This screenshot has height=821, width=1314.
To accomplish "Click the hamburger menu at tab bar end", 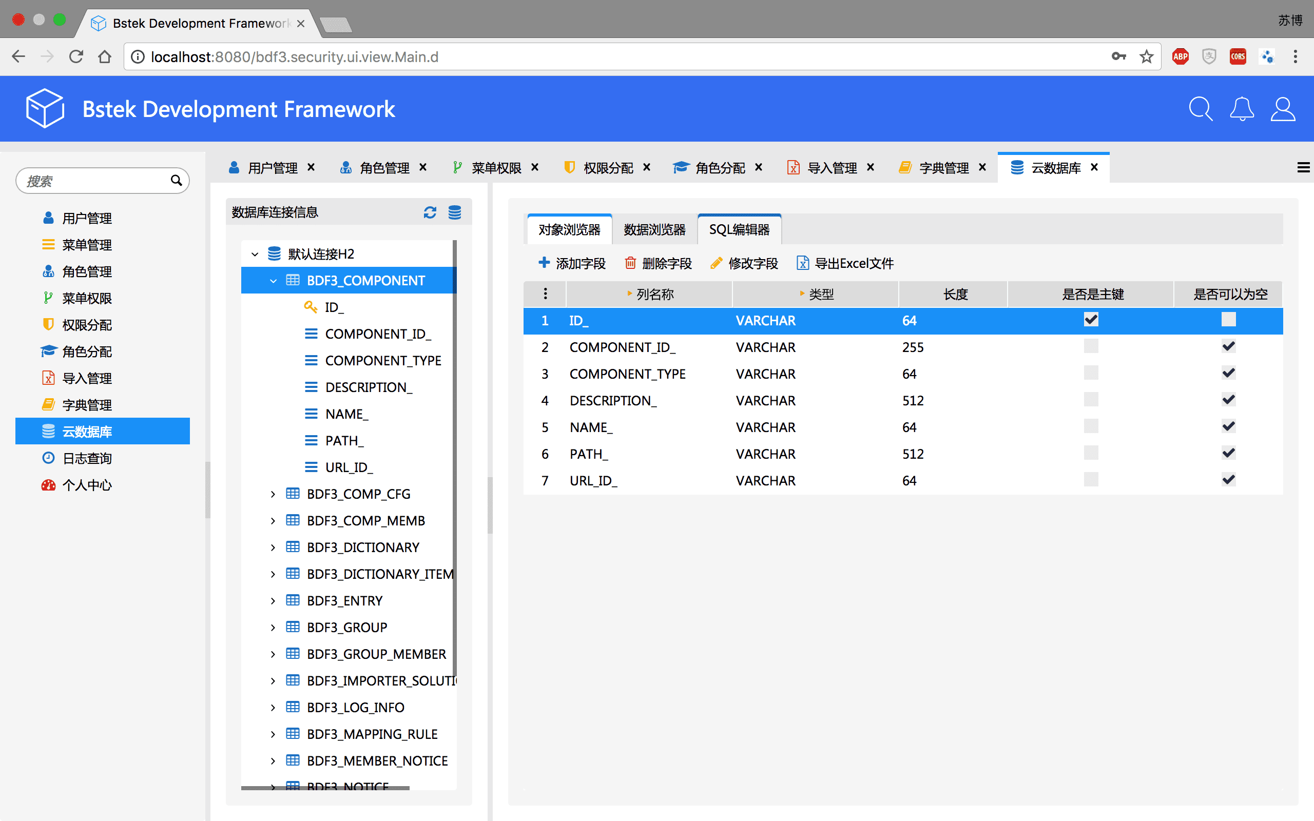I will click(1303, 168).
